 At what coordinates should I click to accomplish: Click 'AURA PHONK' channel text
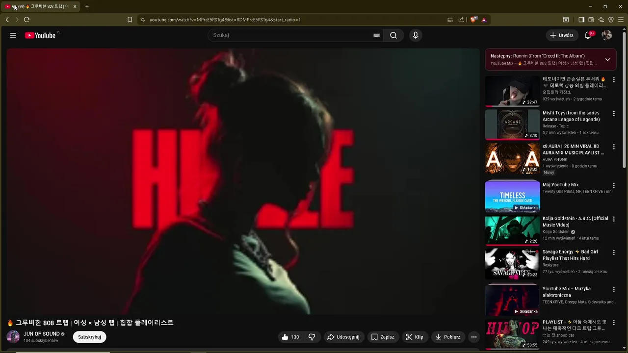555,159
